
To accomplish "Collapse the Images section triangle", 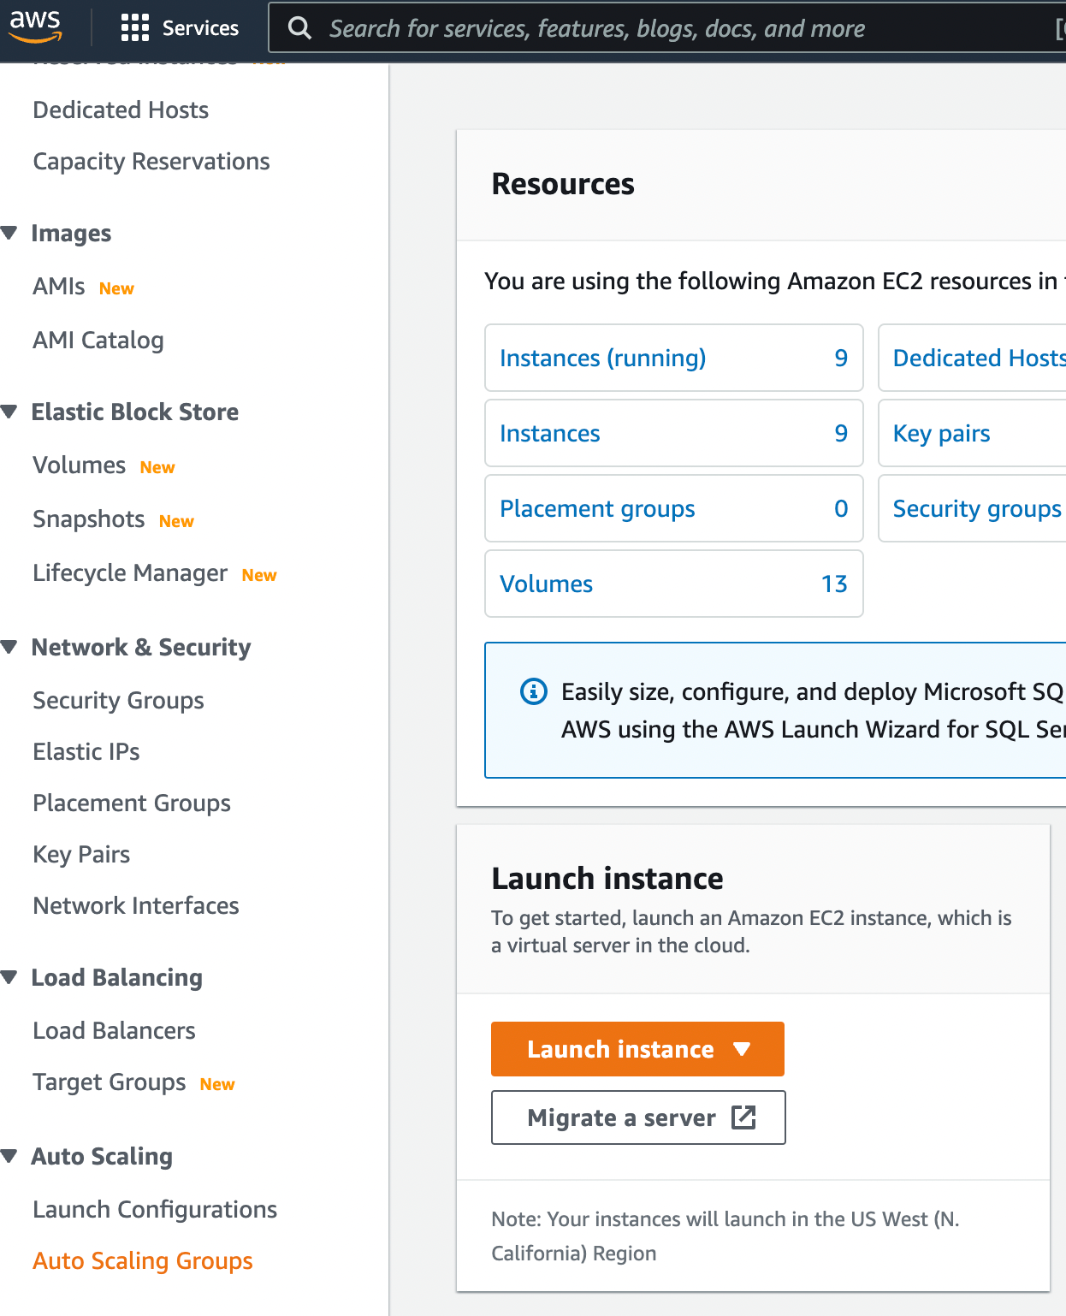I will 9,233.
